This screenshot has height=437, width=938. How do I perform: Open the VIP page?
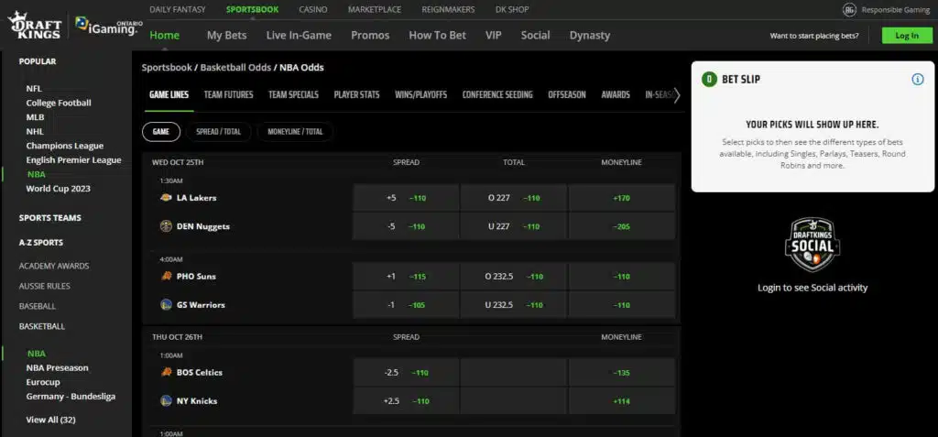pyautogui.click(x=494, y=36)
